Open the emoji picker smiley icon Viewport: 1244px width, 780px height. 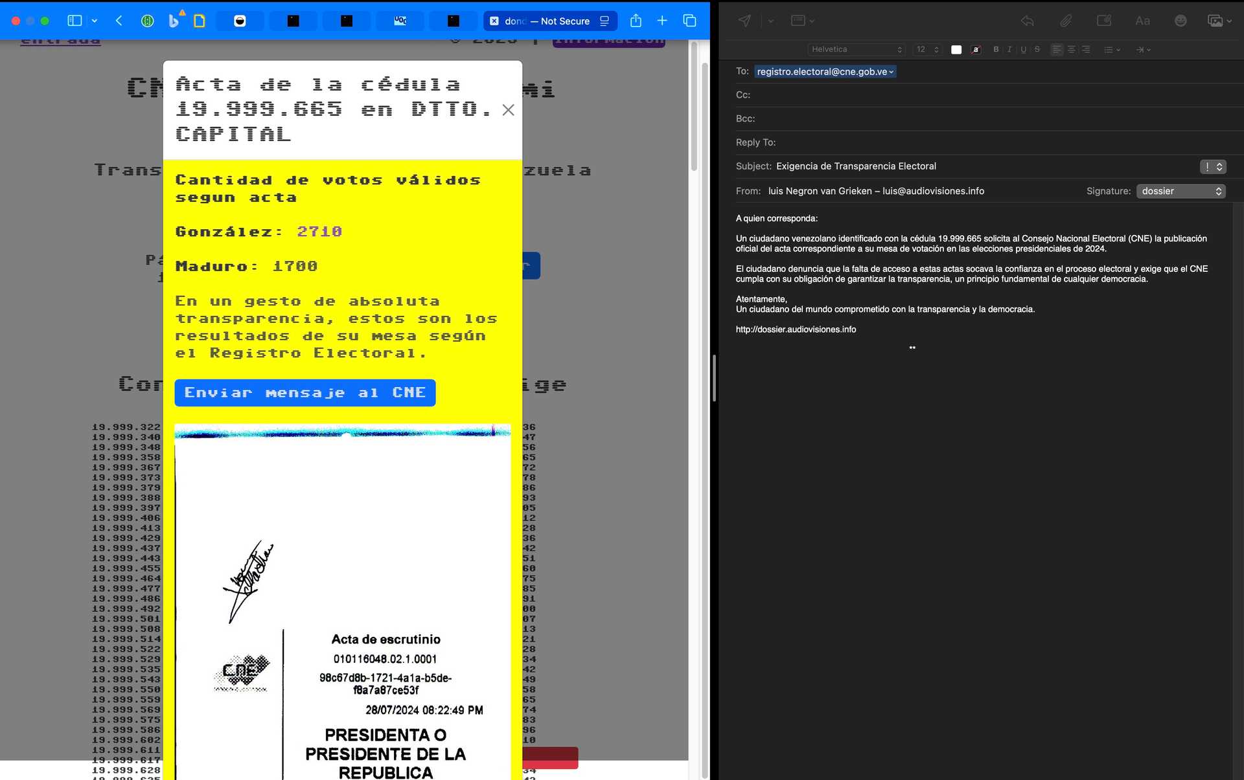click(1181, 21)
